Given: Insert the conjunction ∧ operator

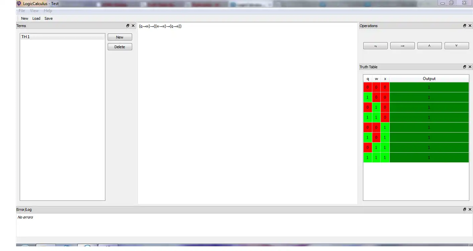Looking at the screenshot, I should click(430, 46).
